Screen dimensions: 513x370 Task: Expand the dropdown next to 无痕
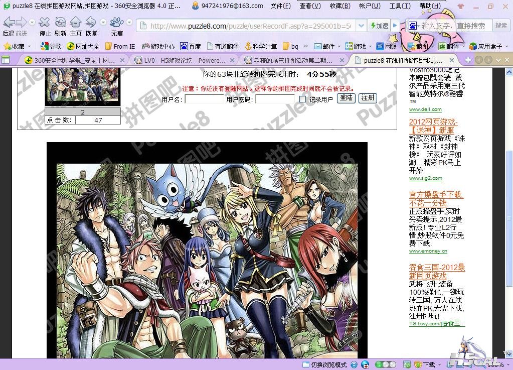[129, 22]
